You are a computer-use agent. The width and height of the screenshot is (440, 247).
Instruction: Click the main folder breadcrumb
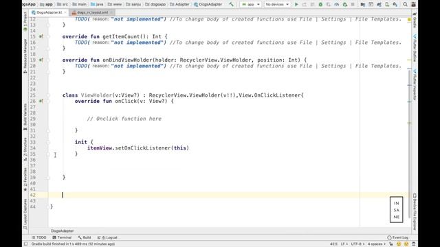coord(80,4)
